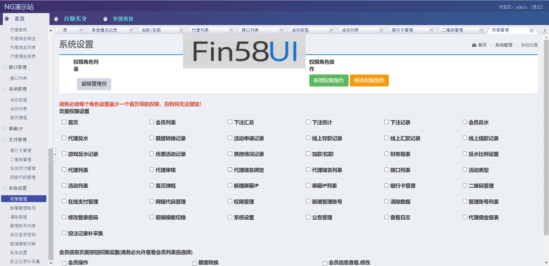Expand the 屏蔽IP sidebar section
The width and height of the screenshot is (549, 266).
(x=5, y=128)
